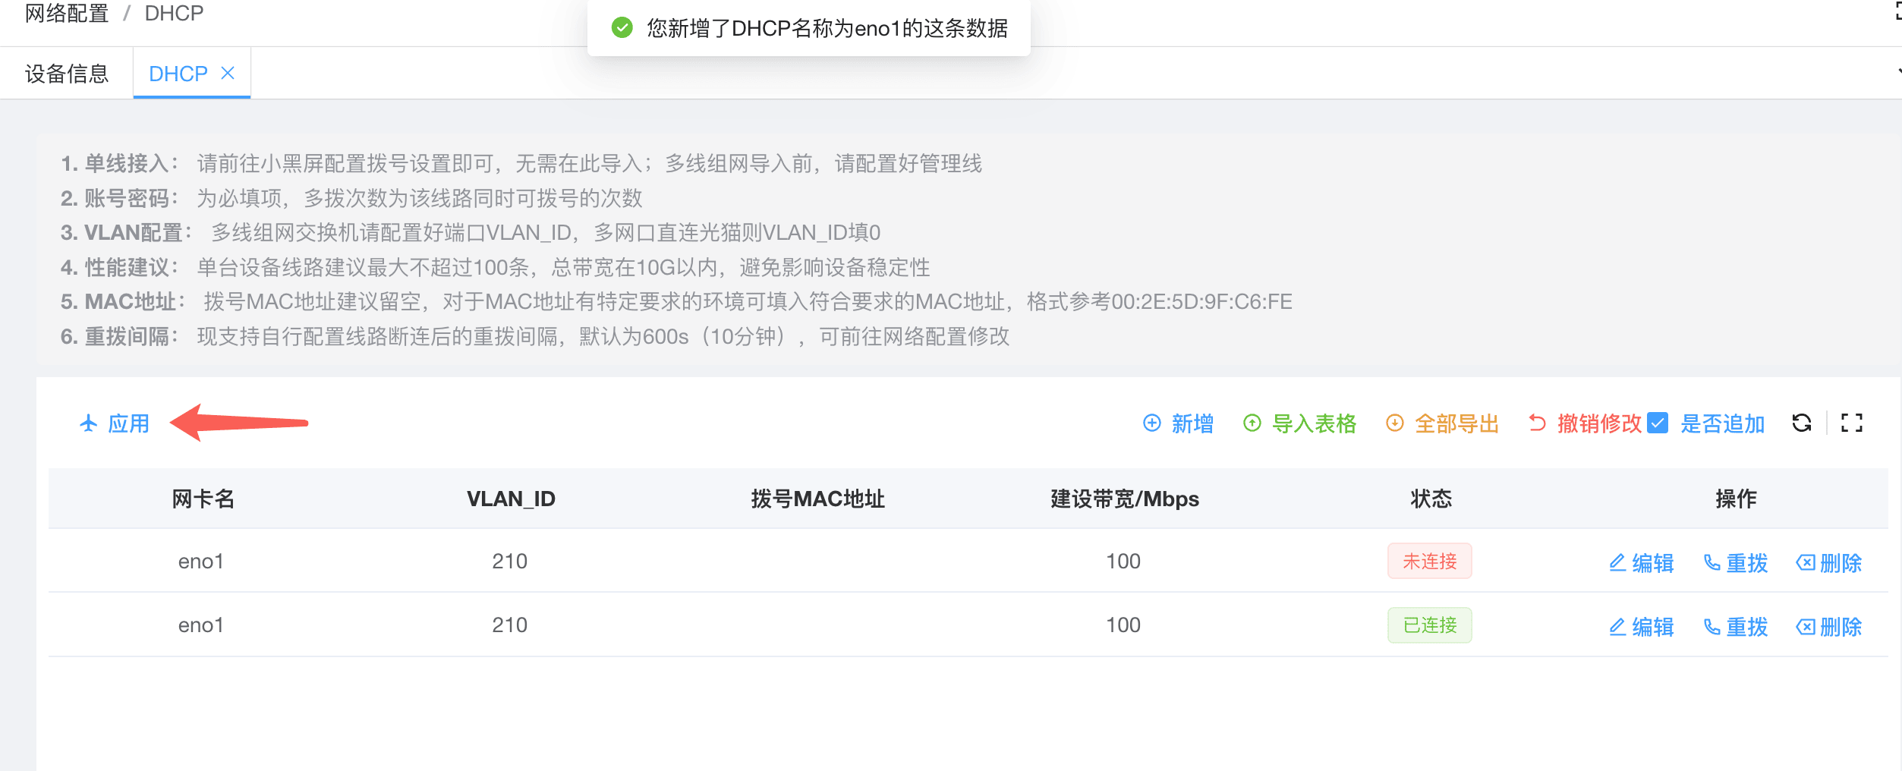The height and width of the screenshot is (771, 1902).
Task: Delete the first eno1 row
Action: (1829, 563)
